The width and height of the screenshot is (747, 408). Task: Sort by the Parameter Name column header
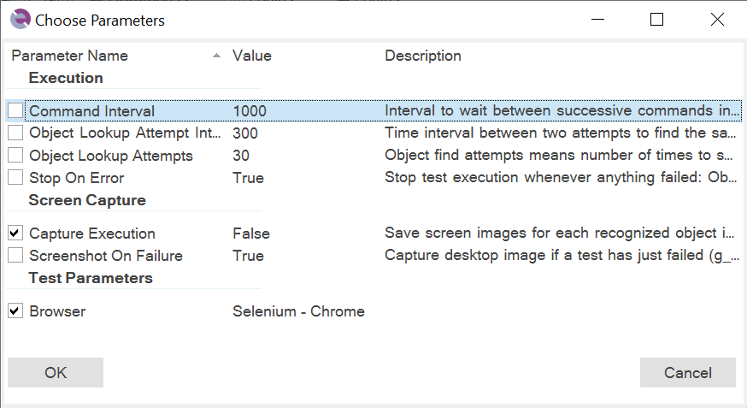click(69, 56)
